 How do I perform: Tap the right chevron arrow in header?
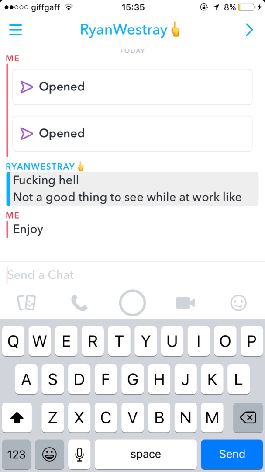(x=249, y=30)
